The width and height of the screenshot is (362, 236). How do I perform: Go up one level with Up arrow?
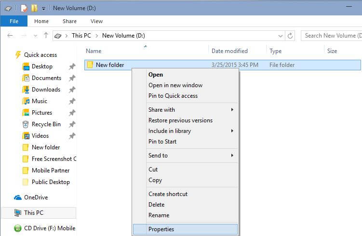tap(46, 35)
